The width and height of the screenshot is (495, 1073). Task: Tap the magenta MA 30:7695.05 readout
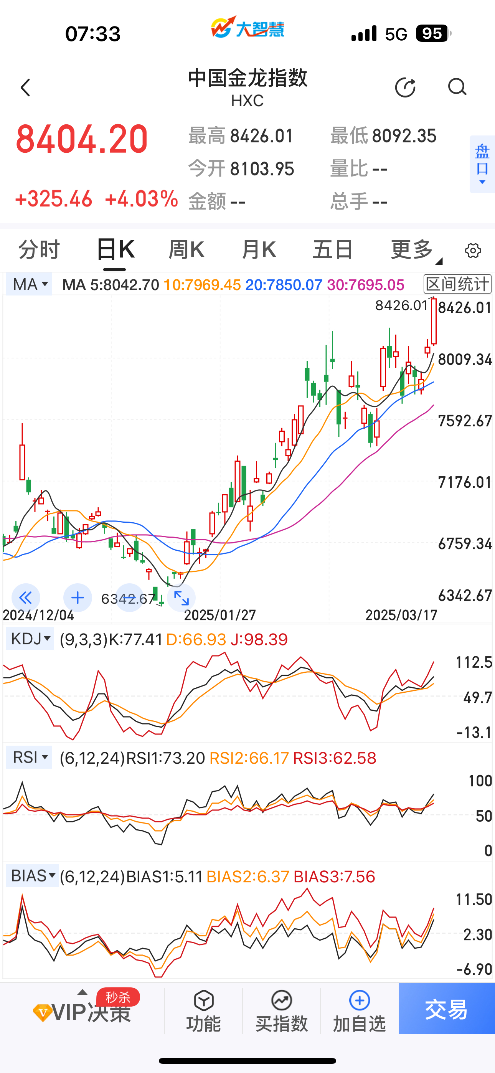[x=365, y=285]
